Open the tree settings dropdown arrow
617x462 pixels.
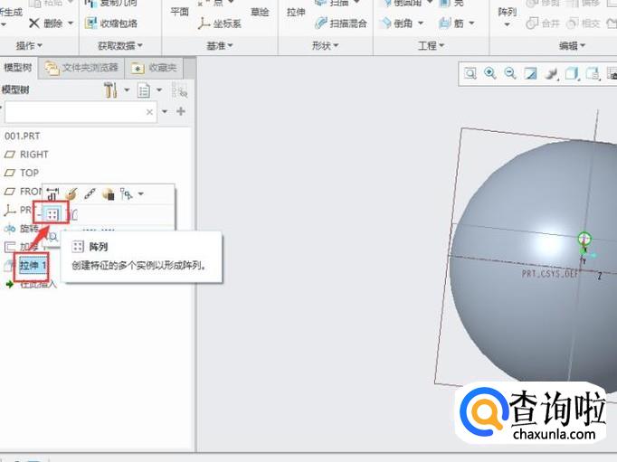click(127, 90)
